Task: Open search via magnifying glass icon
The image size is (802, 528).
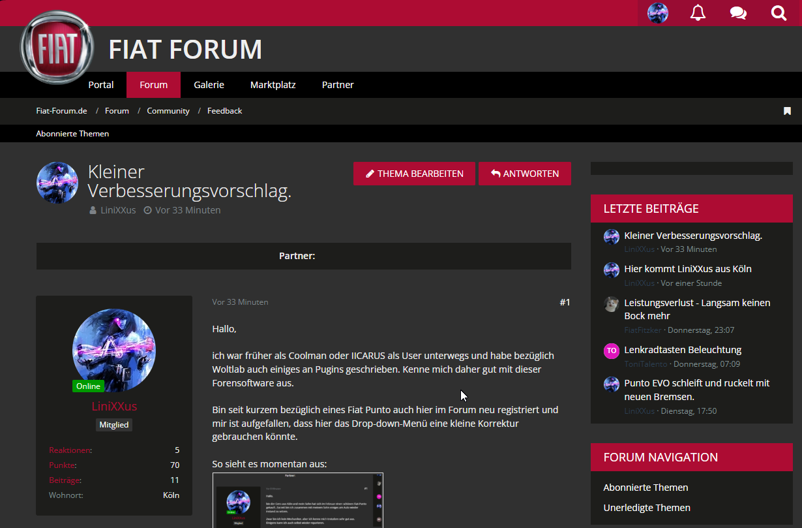Action: pyautogui.click(x=779, y=13)
